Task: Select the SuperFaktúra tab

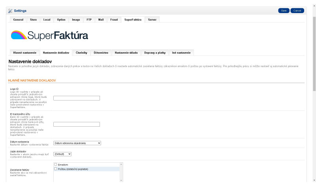Action: 133,20
